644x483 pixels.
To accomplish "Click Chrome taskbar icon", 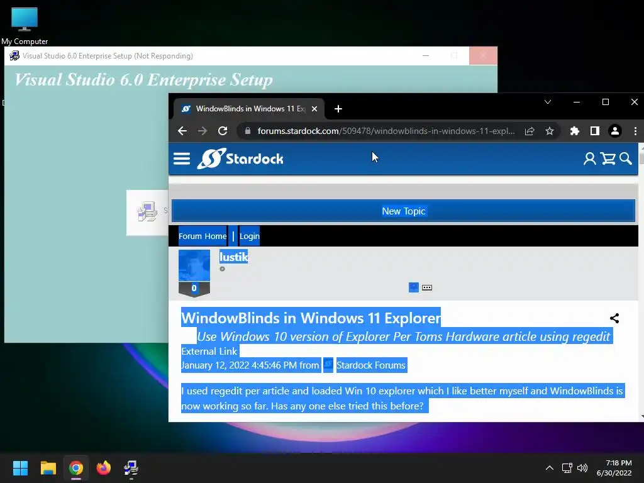I will [x=76, y=468].
